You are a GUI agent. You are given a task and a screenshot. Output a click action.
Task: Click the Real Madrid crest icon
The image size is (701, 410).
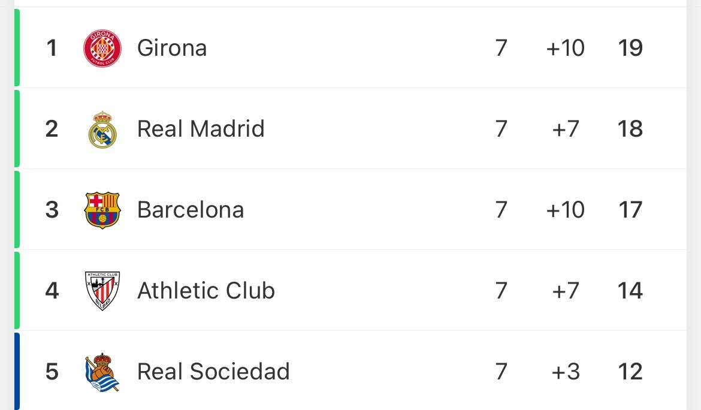point(102,129)
